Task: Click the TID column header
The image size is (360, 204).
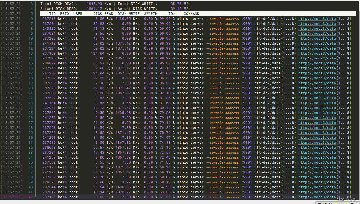Action: click(x=52, y=14)
